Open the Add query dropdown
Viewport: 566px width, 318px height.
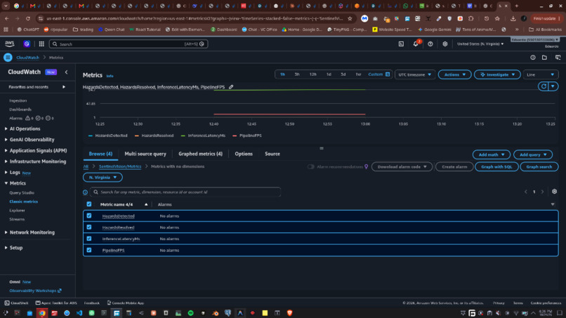[x=533, y=154]
